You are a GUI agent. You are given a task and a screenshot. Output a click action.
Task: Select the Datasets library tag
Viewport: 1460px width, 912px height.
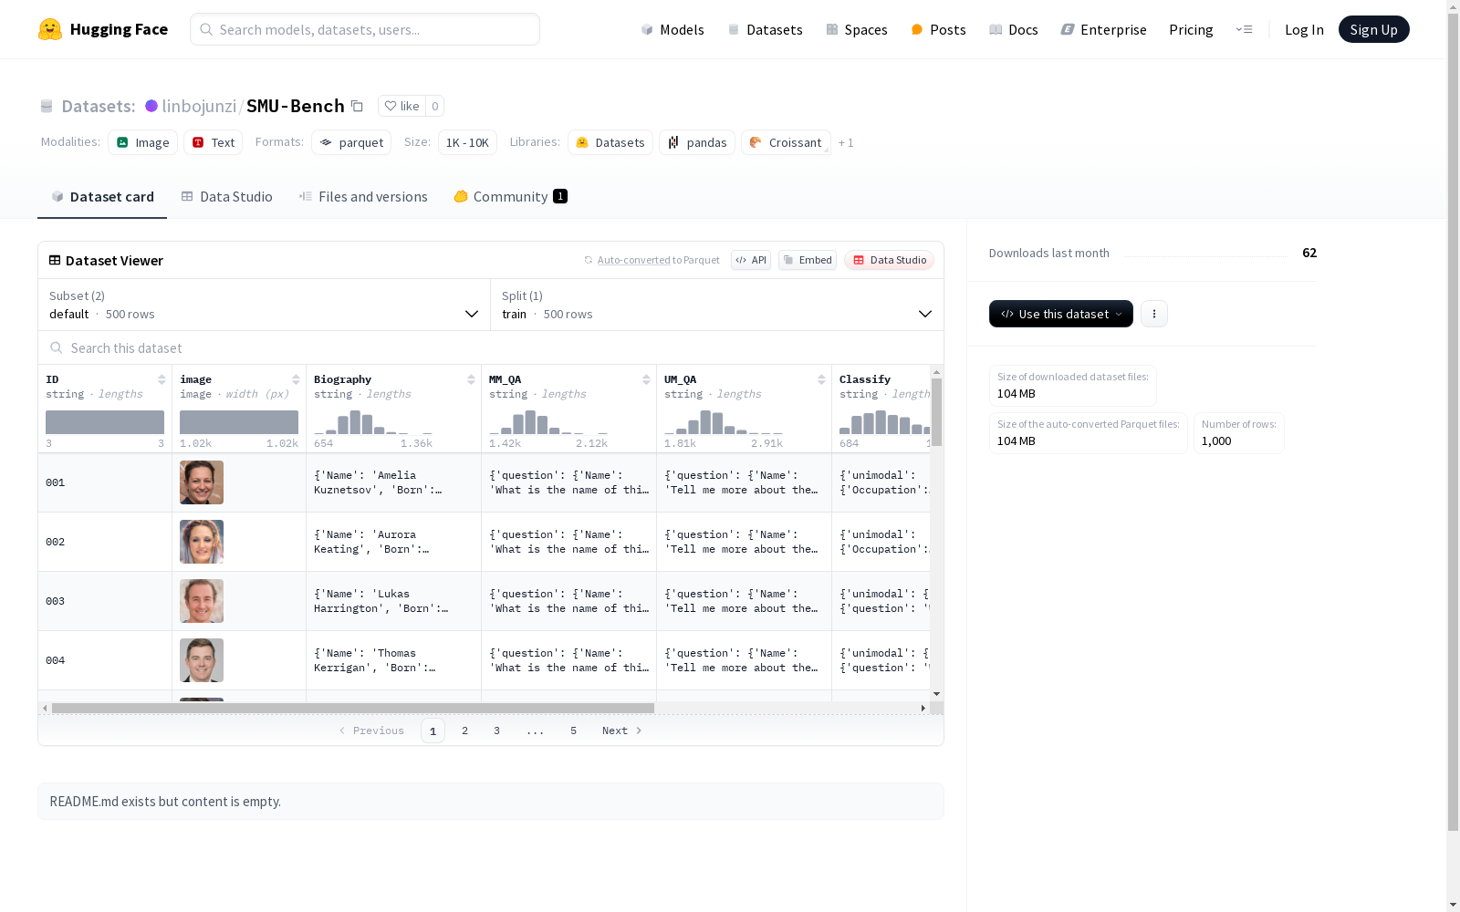coord(610,142)
